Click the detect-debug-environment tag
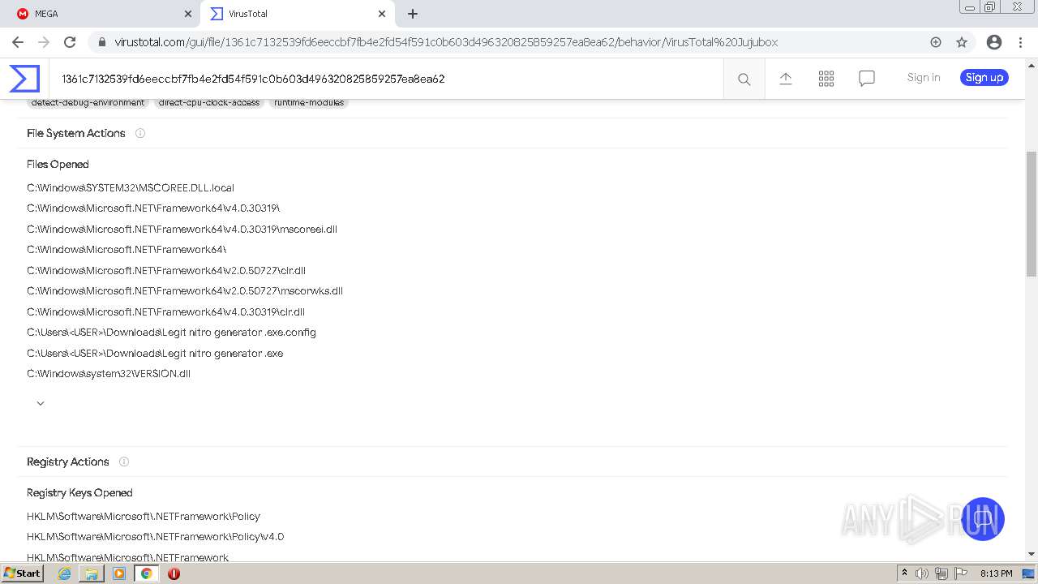This screenshot has height=584, width=1038. 88,102
